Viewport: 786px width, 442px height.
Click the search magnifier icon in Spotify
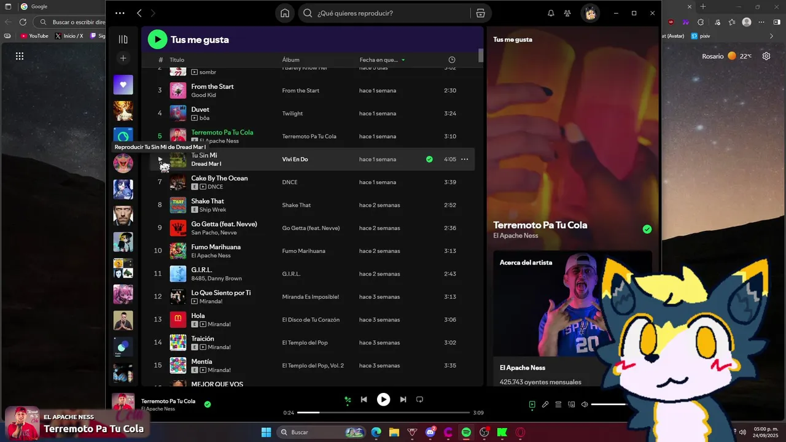pos(308,13)
